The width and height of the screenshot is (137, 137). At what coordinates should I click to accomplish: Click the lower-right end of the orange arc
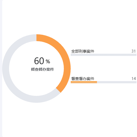(x=58, y=90)
